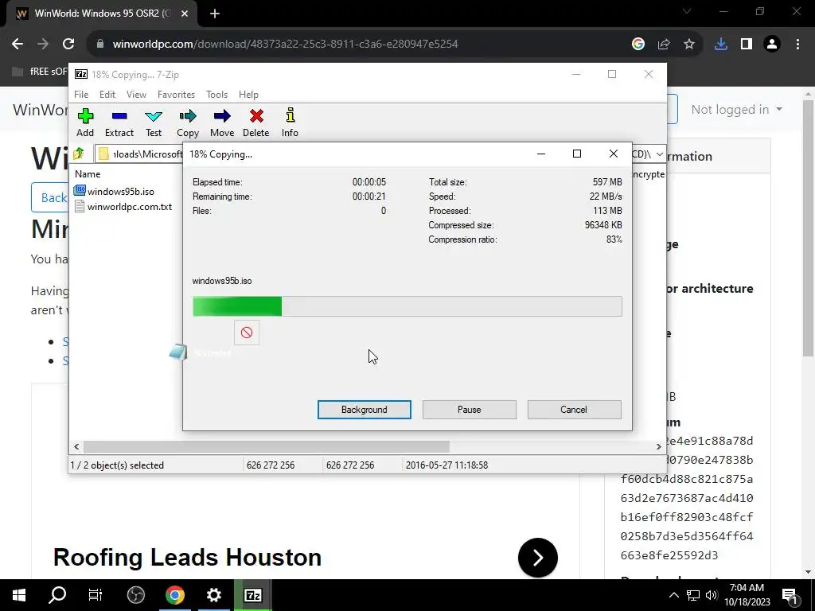Reload the WinWorld page in Chrome

[68, 45]
